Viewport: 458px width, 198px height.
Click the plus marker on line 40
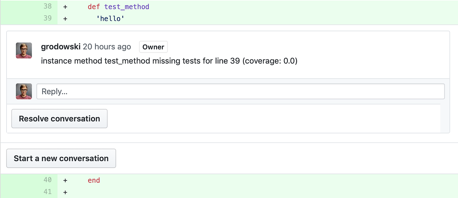pyautogui.click(x=65, y=180)
